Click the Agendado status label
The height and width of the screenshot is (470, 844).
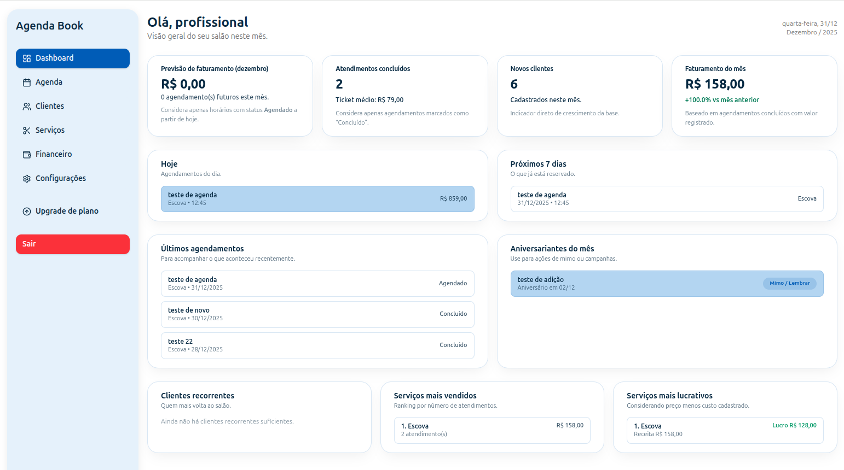454,283
